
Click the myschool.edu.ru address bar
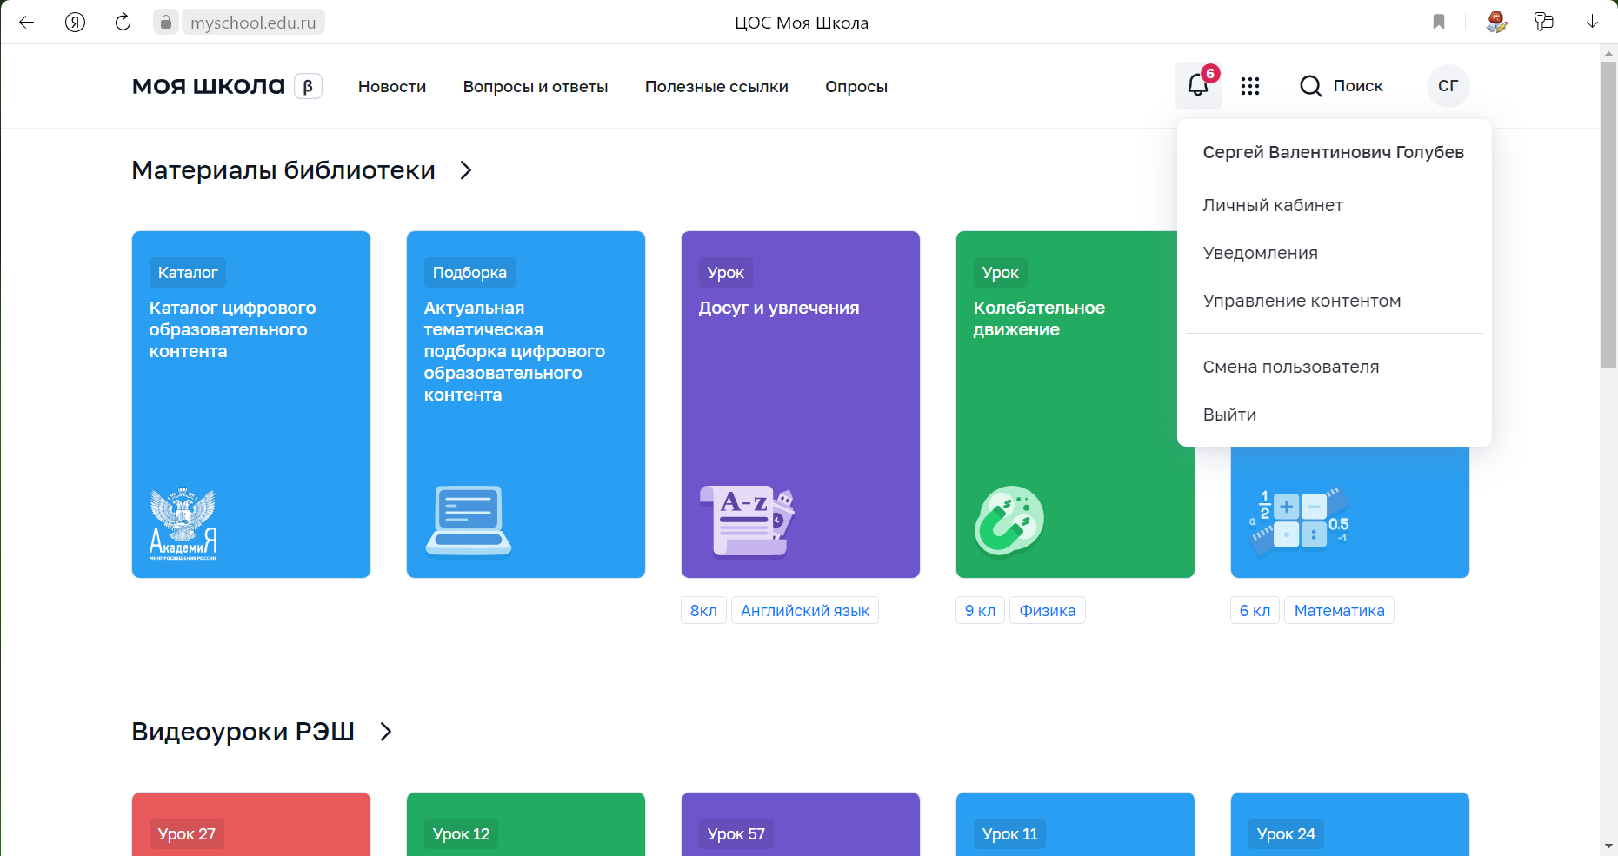coord(252,23)
